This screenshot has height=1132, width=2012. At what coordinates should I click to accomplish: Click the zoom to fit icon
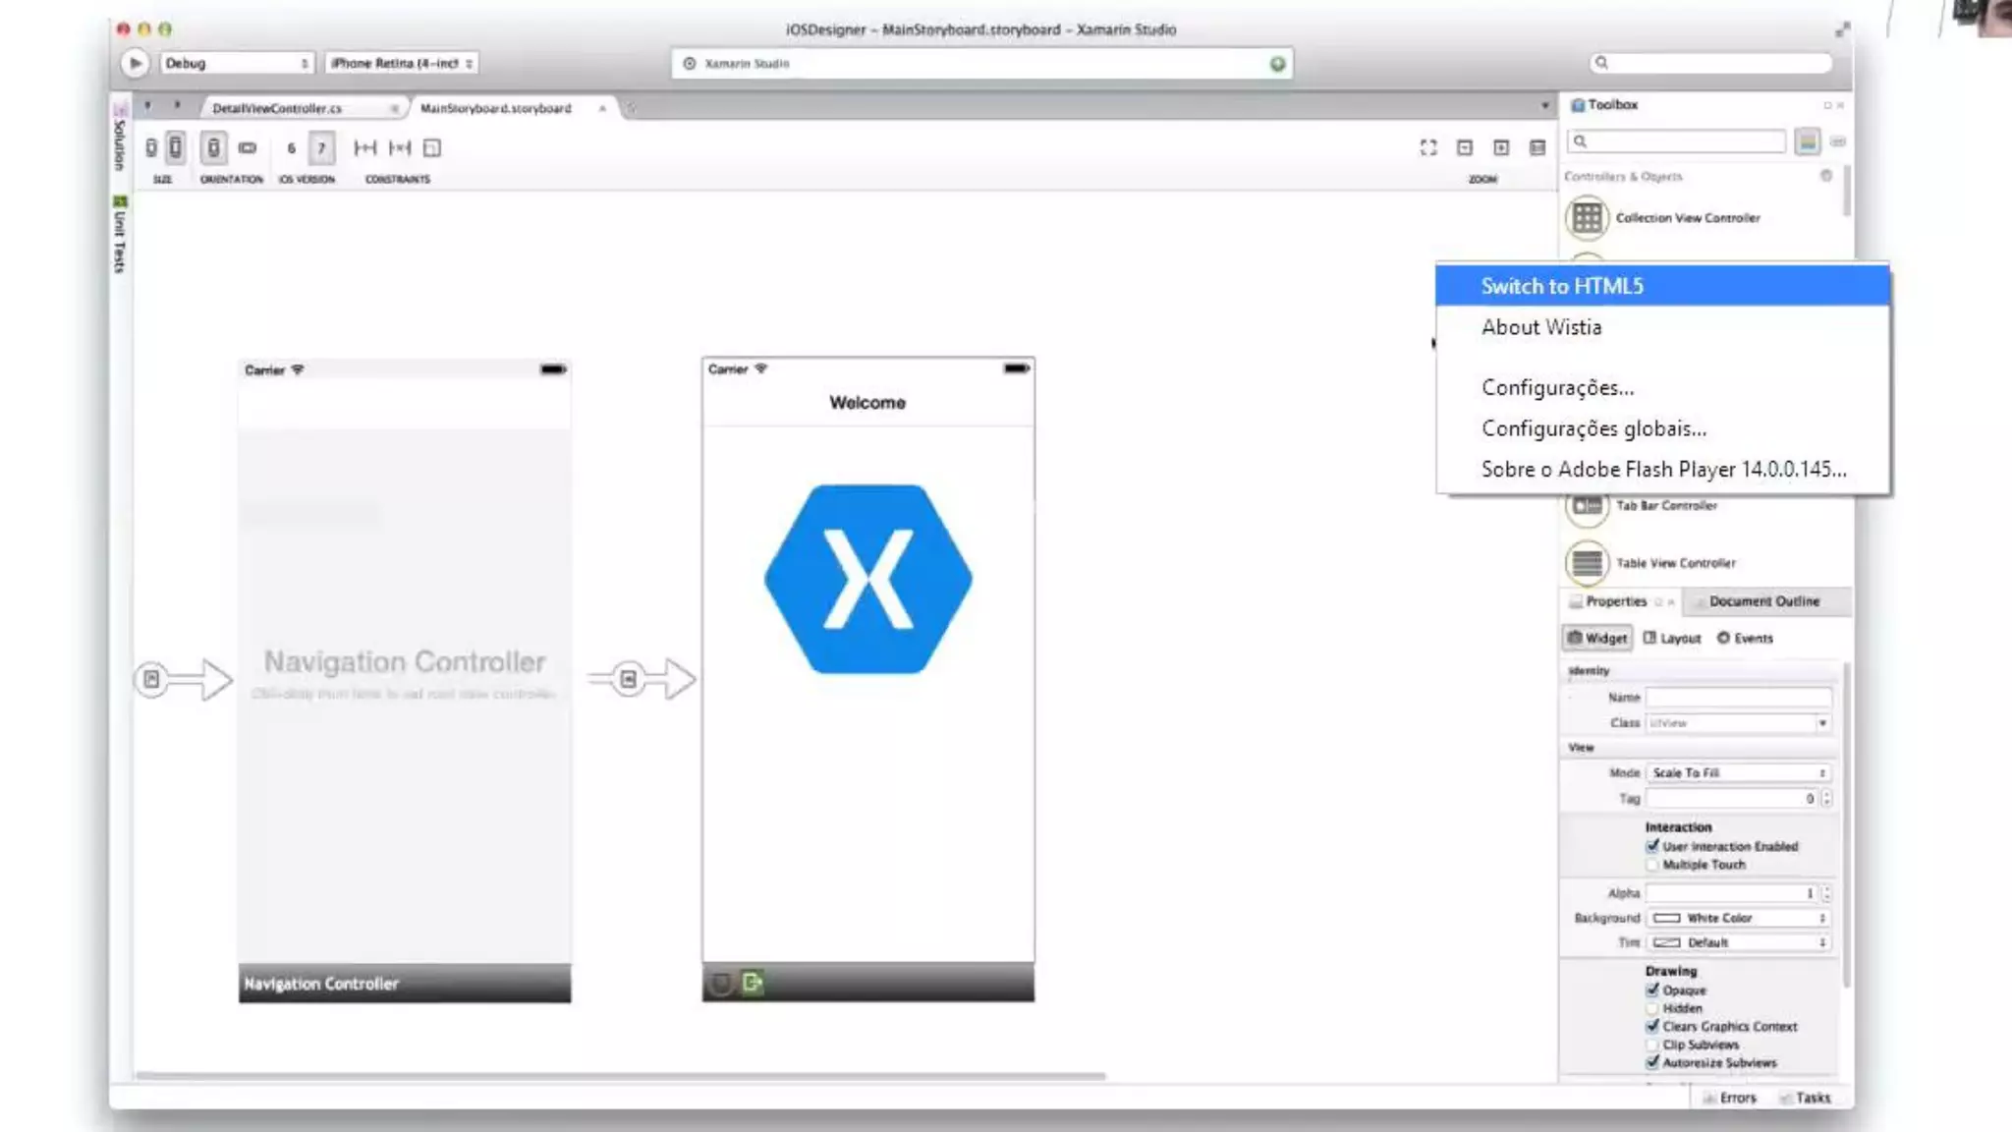pyautogui.click(x=1428, y=147)
